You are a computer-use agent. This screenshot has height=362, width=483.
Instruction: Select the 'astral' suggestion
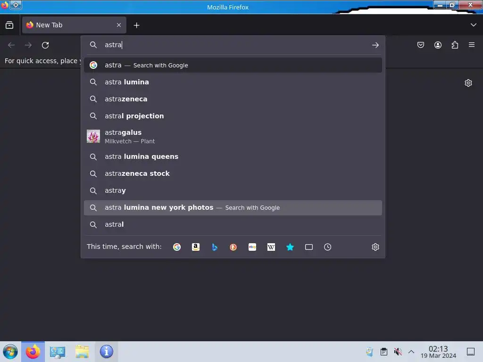(233, 225)
